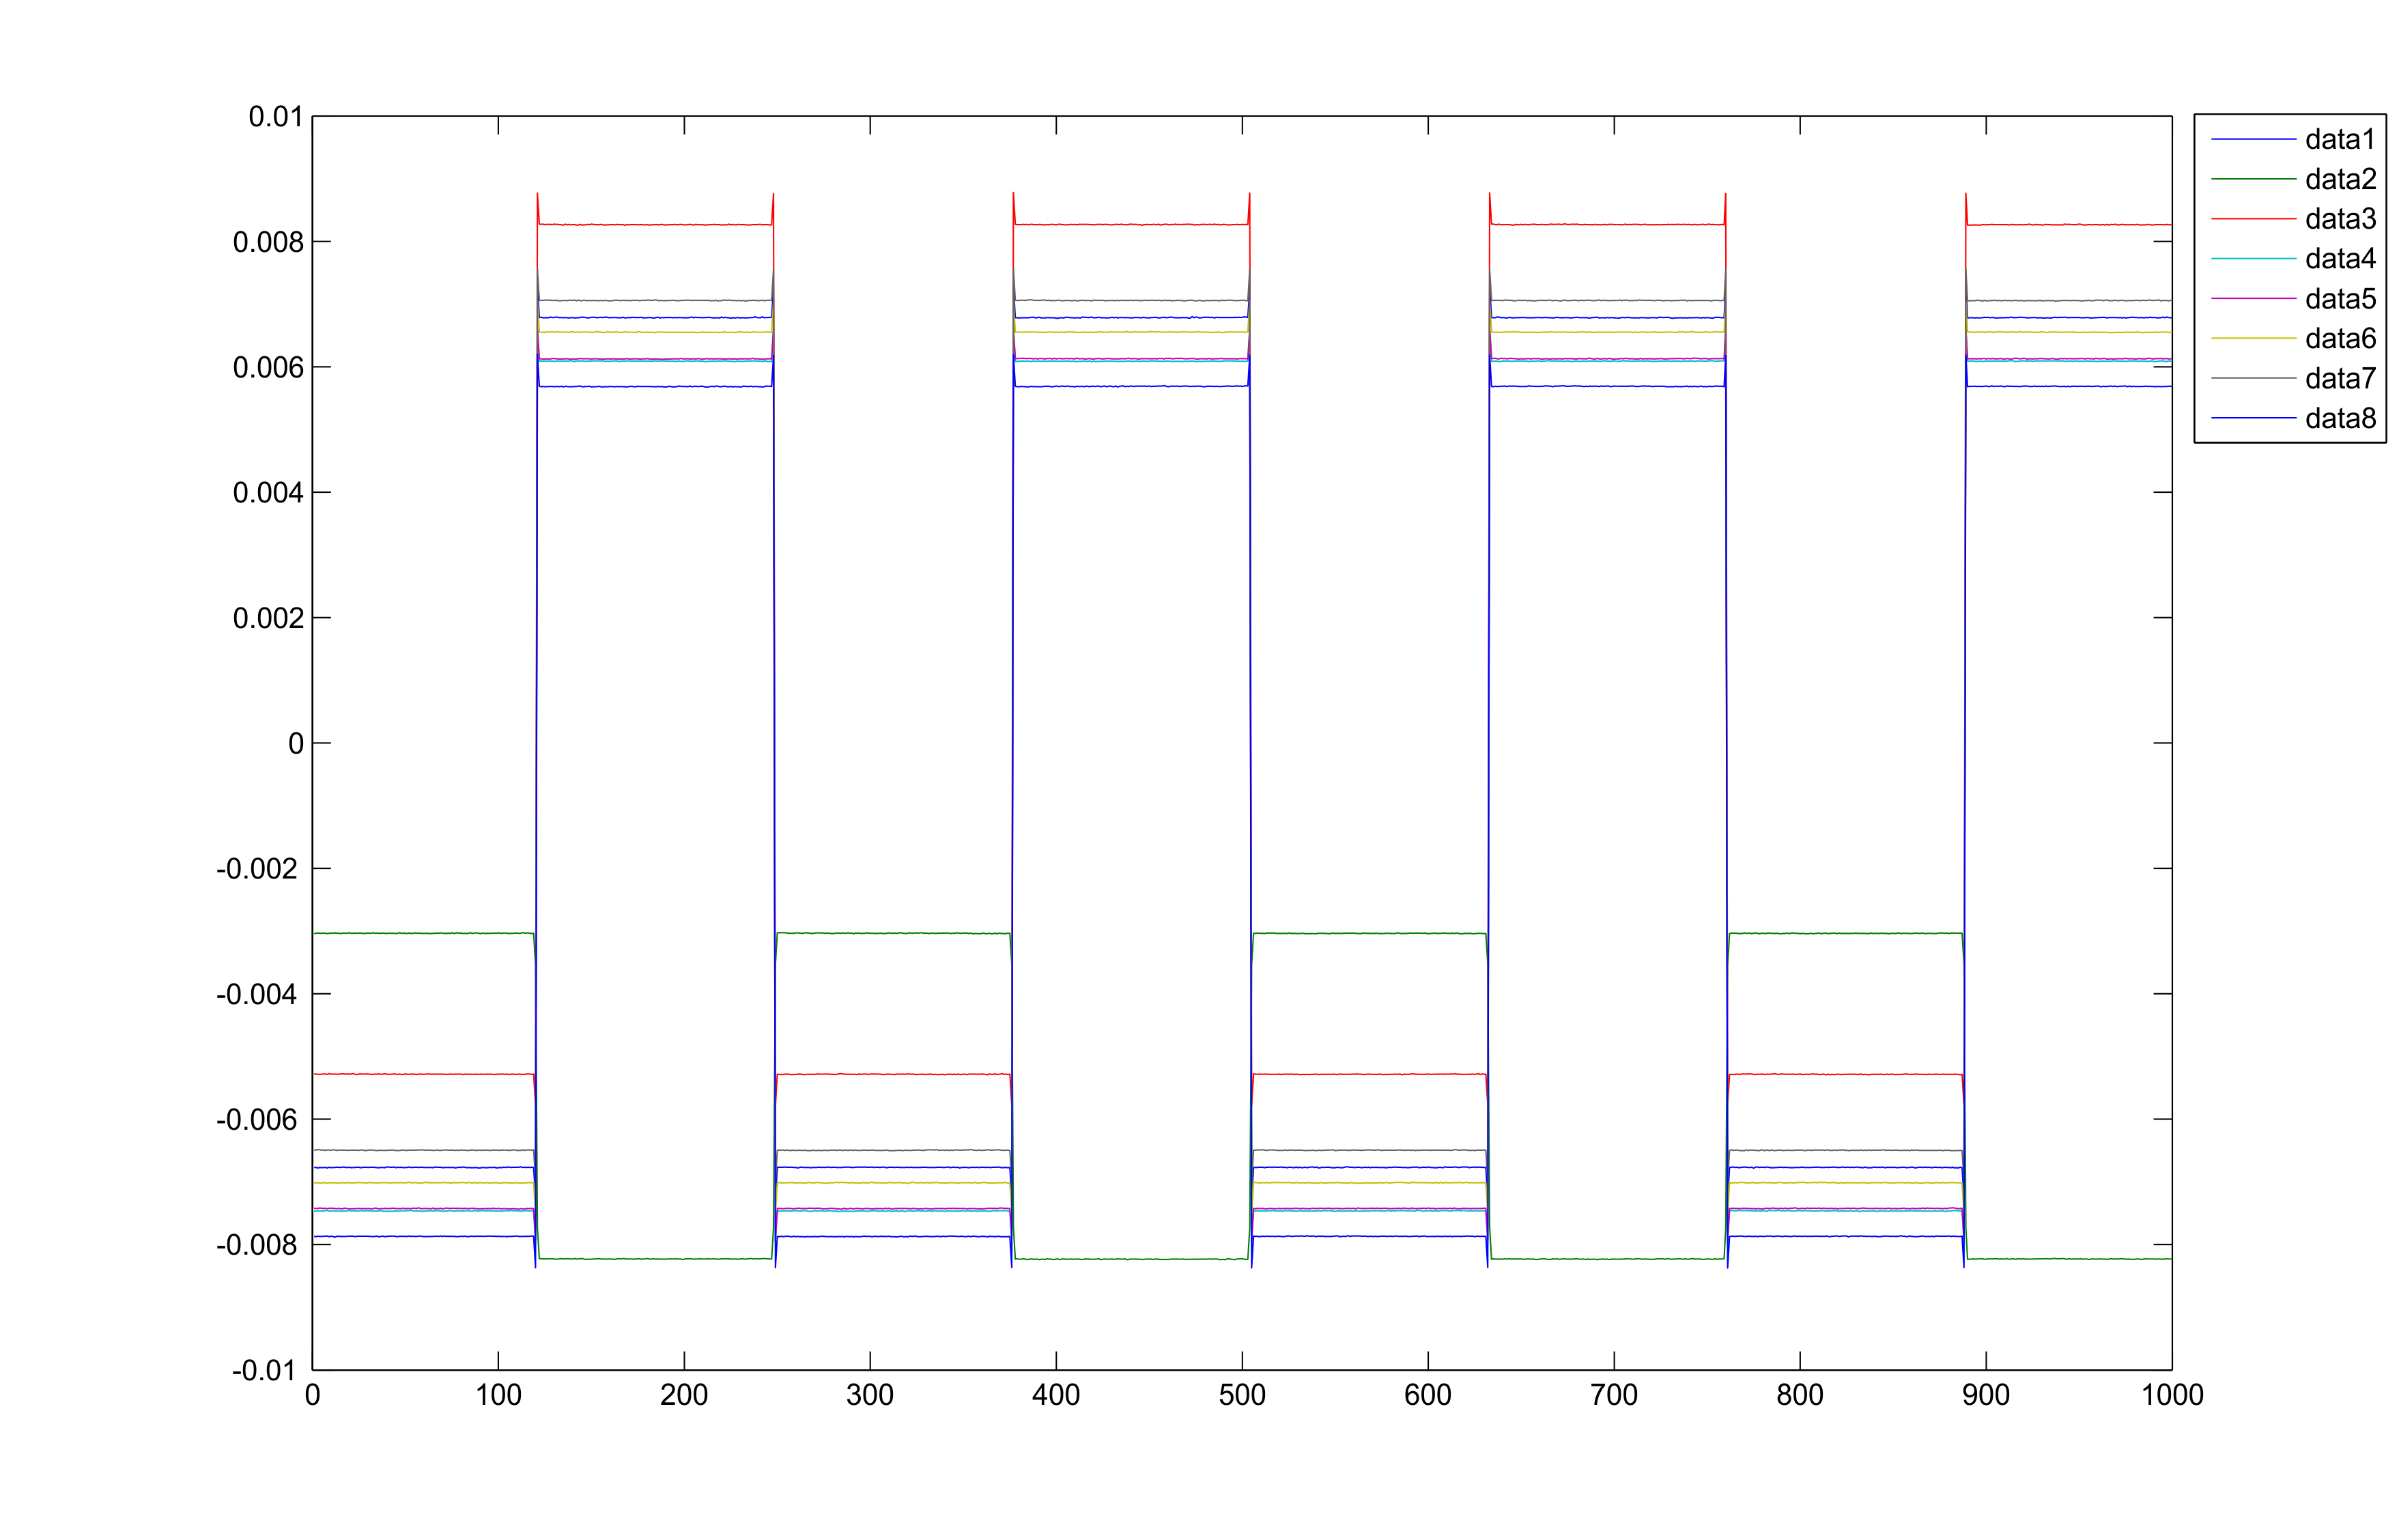Click the data1 legend label
The image size is (2399, 1540).
click(x=2340, y=139)
